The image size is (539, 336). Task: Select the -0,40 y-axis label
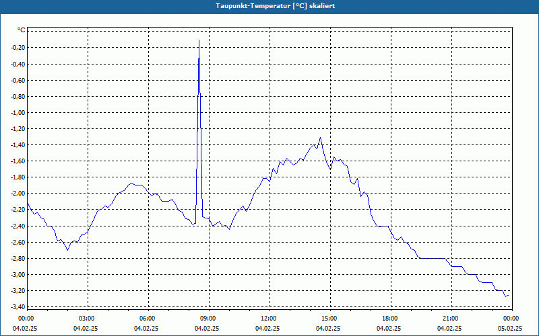(18, 64)
